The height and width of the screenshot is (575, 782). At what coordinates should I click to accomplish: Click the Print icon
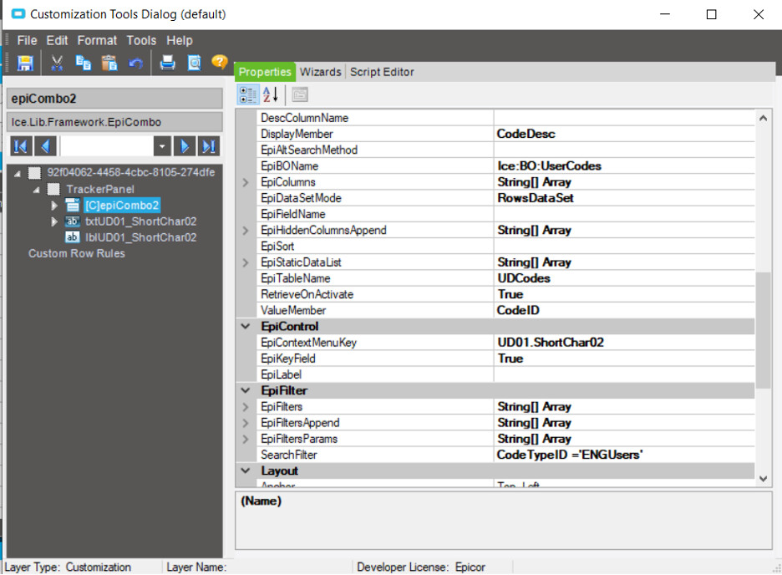[x=168, y=63]
